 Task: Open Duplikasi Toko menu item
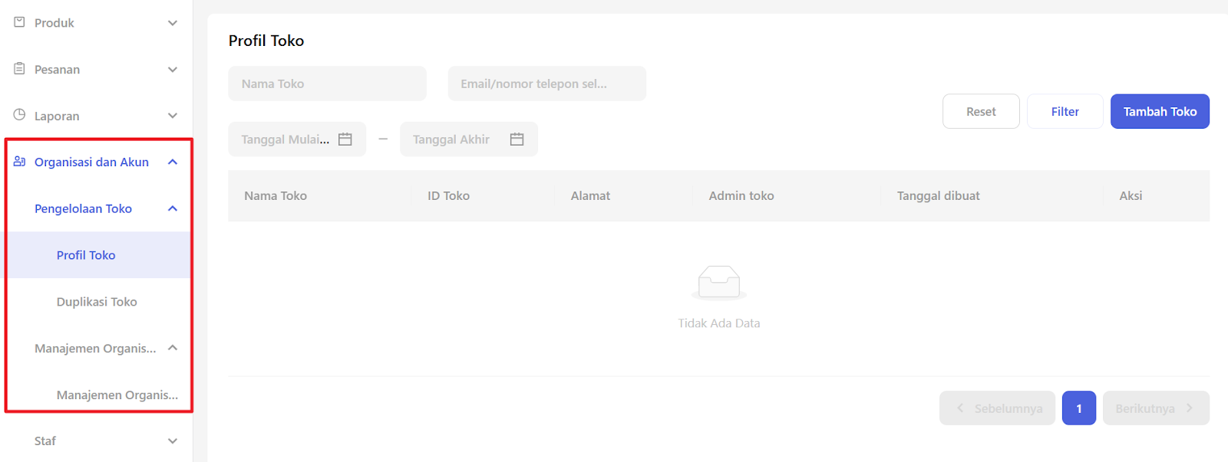(x=97, y=302)
